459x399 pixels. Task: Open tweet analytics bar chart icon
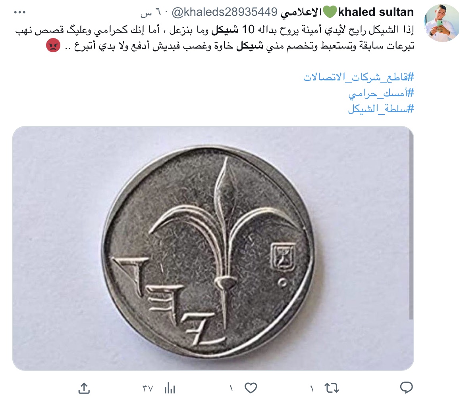click(x=170, y=388)
